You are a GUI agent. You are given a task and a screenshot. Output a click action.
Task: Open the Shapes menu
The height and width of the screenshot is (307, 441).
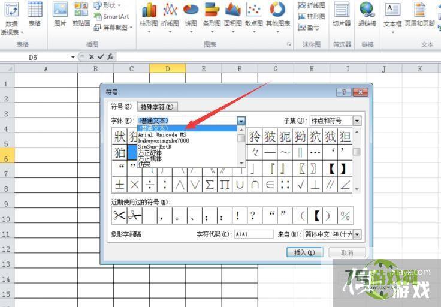pyautogui.click(x=107, y=5)
